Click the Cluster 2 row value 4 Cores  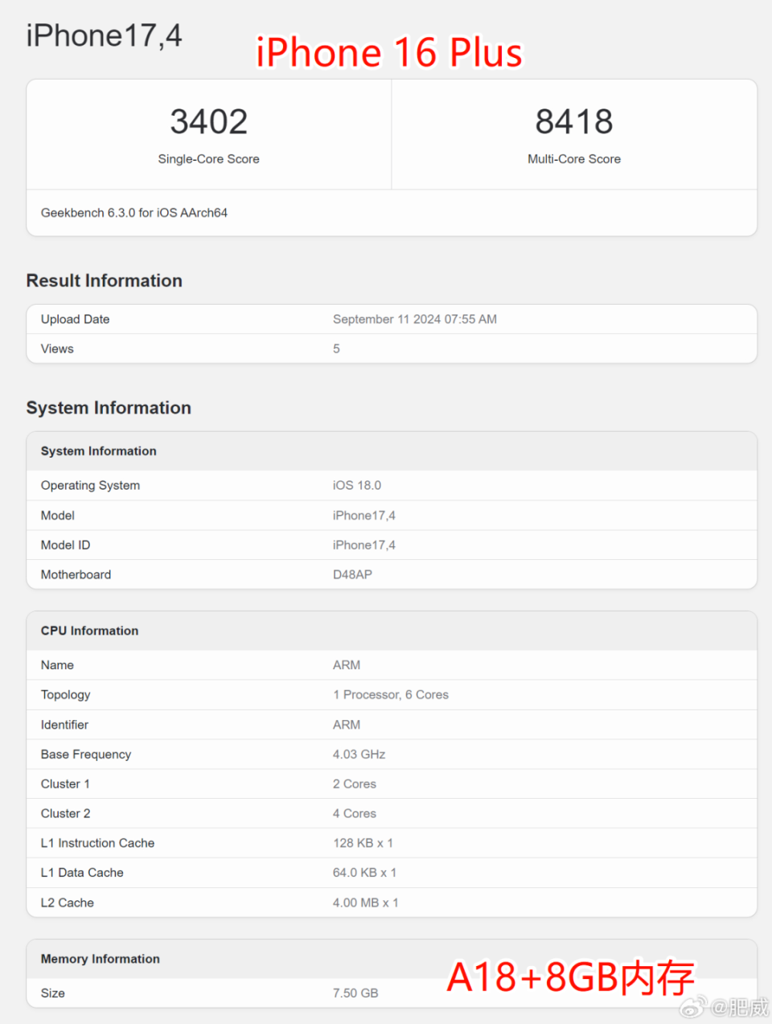coord(354,814)
